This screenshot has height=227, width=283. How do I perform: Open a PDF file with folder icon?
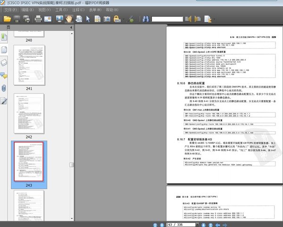[8, 19]
